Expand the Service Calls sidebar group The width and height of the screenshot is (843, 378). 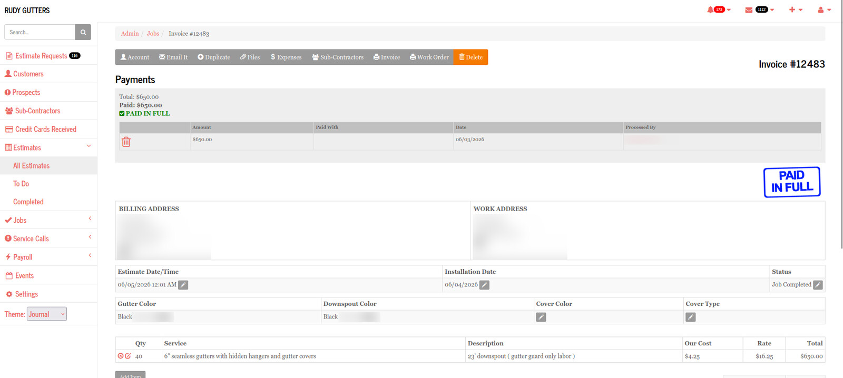(x=48, y=238)
